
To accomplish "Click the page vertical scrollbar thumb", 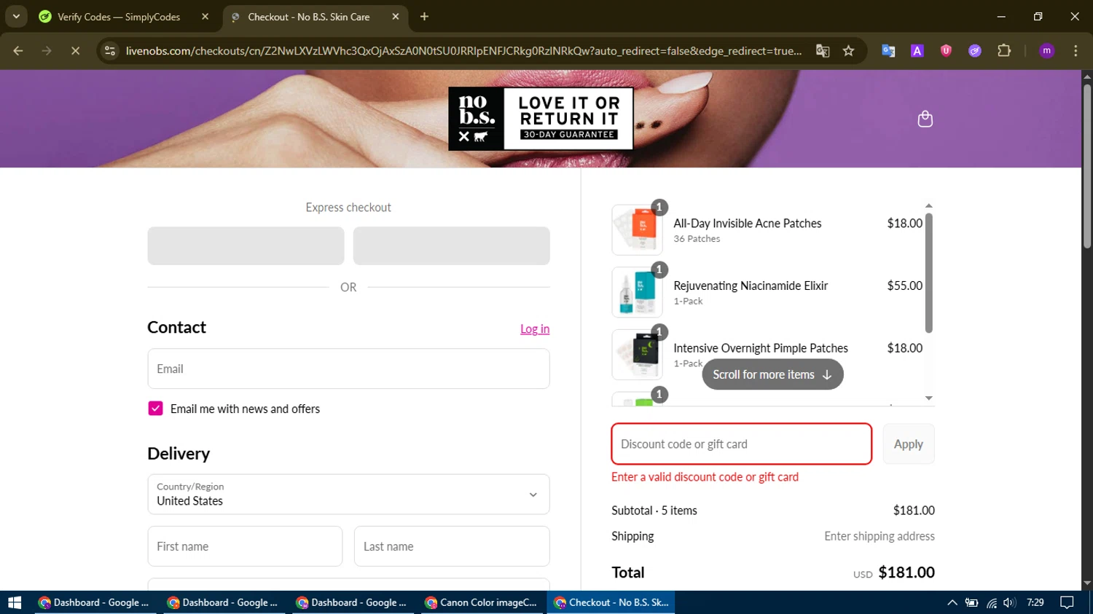I will (x=1087, y=168).
